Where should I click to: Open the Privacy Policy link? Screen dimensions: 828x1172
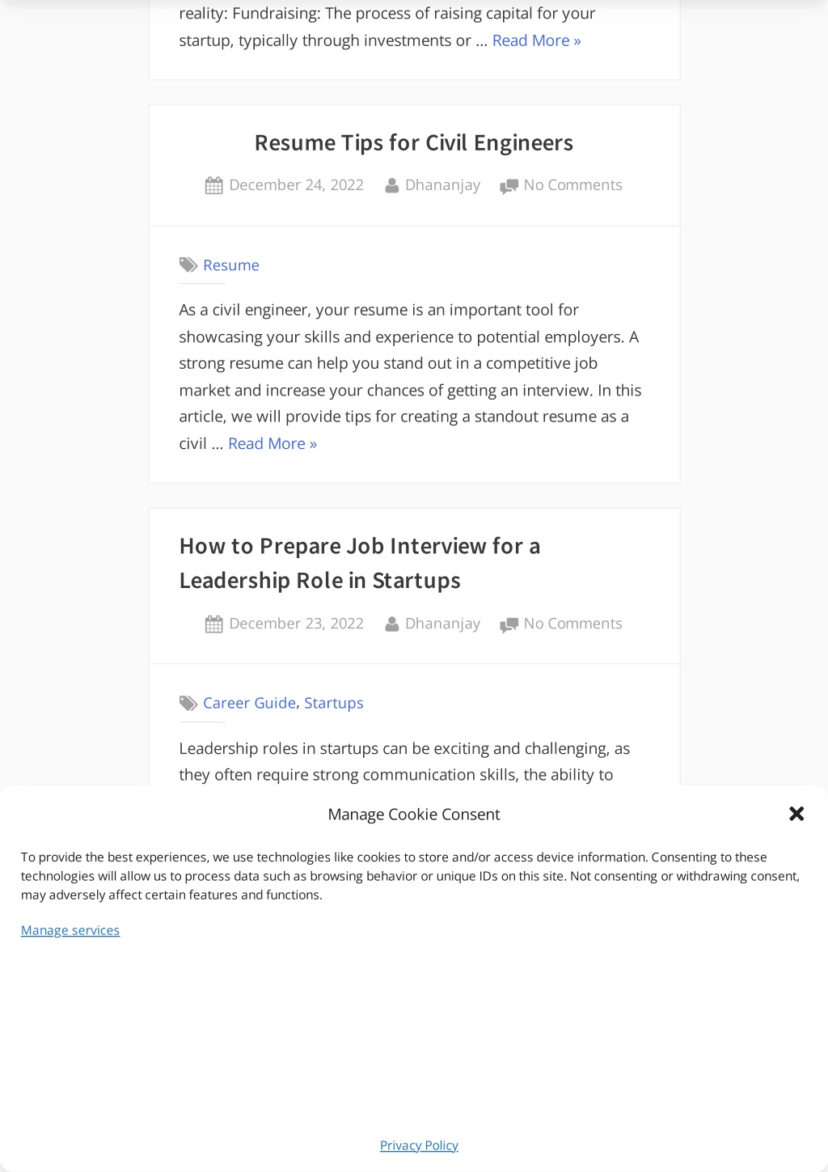[419, 1145]
